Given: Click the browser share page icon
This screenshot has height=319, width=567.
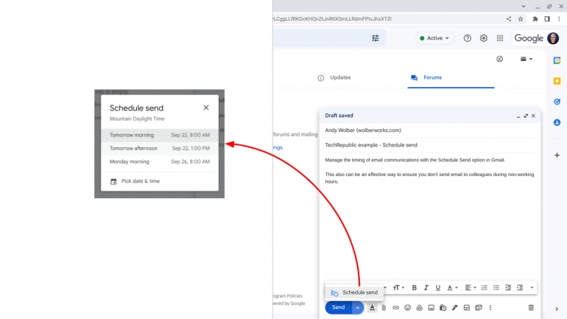Looking at the screenshot, I should pos(509,19).
